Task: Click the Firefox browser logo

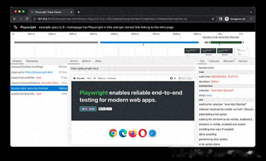Action: coord(133,133)
